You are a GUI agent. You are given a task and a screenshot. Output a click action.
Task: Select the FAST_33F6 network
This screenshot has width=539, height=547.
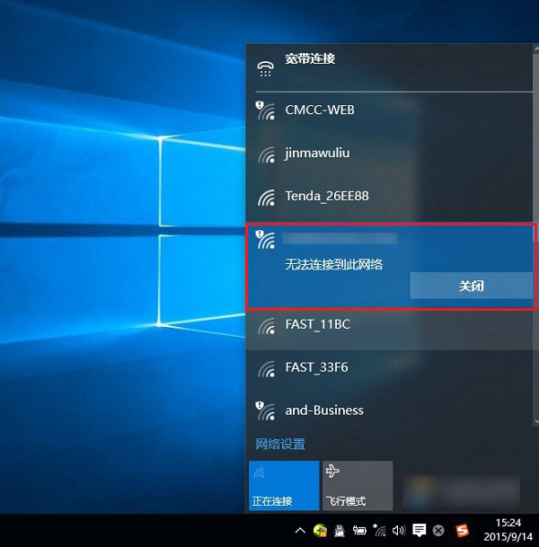[316, 367]
